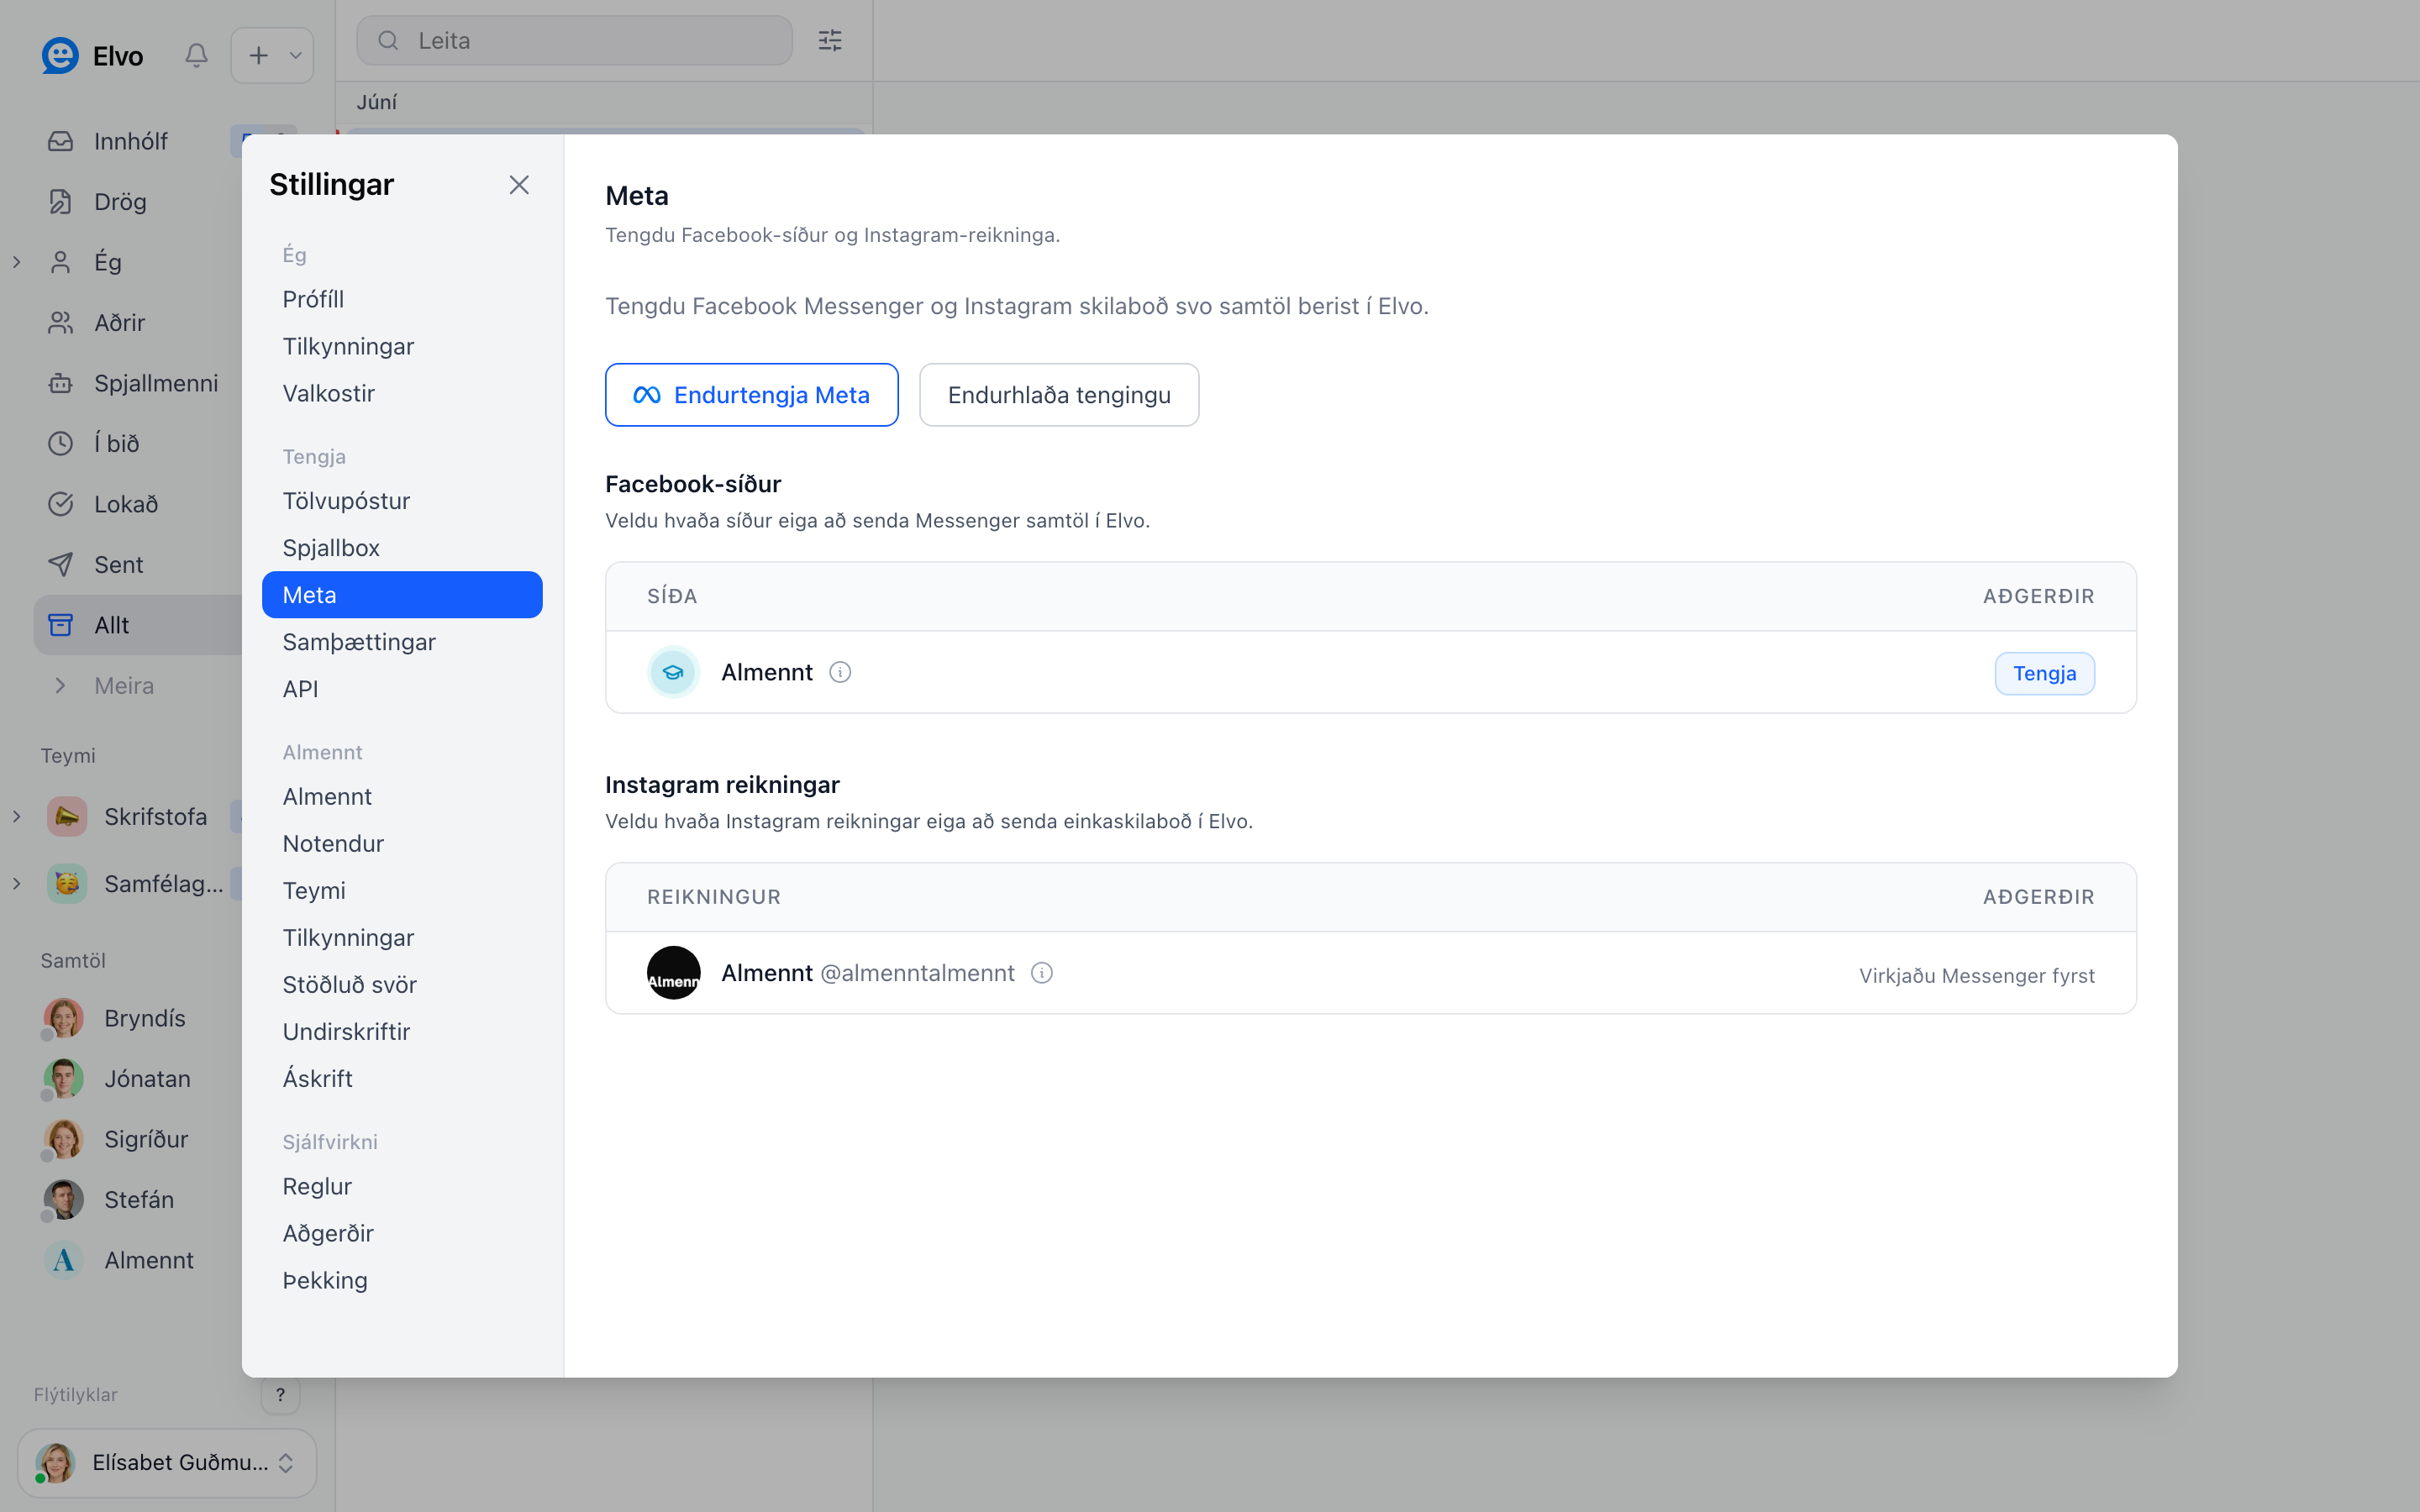Viewport: 2420px width, 1512px height.
Task: Open the dropdown arrow beside the plus button
Action: [295, 55]
